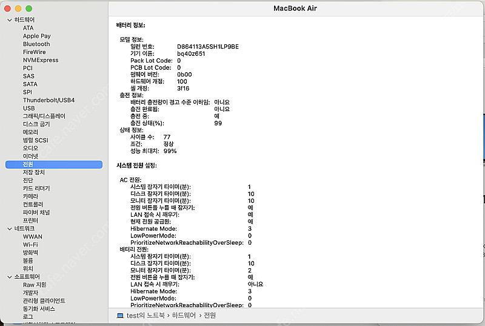Collapse the 소프트웨어 section chevron

click(9, 277)
